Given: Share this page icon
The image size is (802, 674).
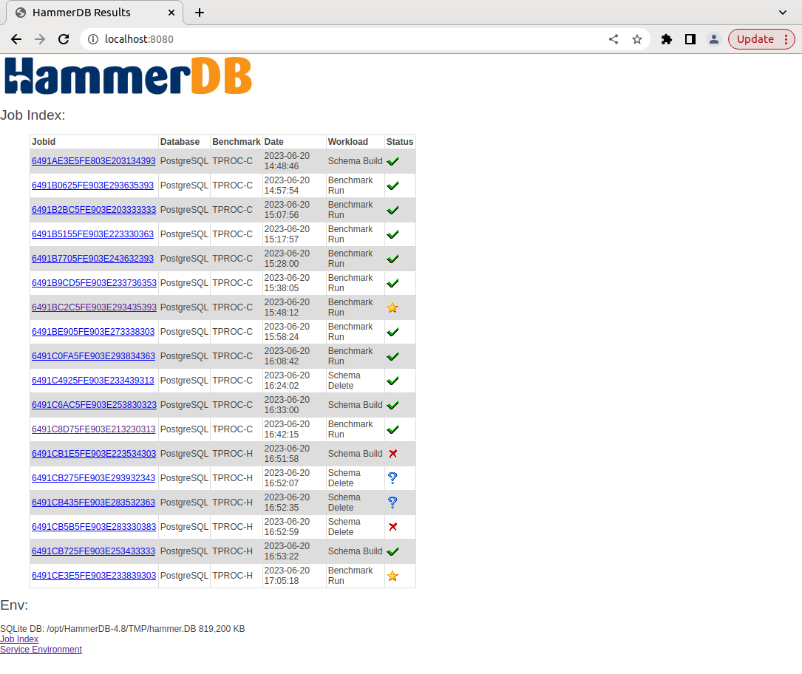Looking at the screenshot, I should tap(614, 39).
